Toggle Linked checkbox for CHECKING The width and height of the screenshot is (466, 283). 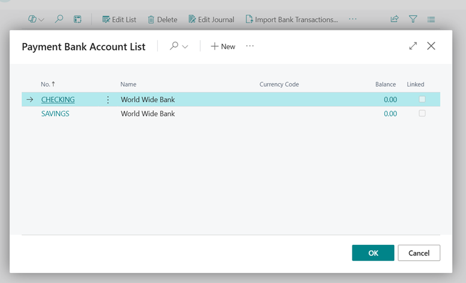pos(422,99)
